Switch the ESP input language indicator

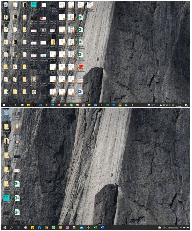tap(173, 105)
